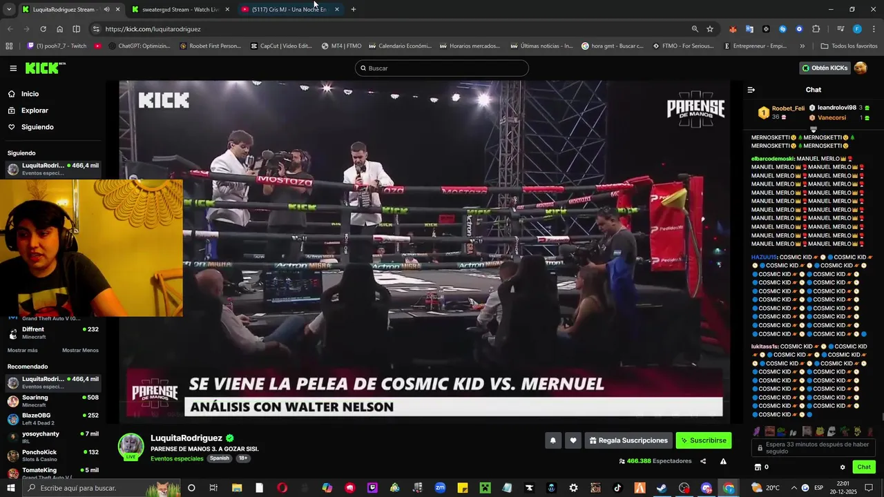Viewport: 884px width, 497px height.
Task: Open BlazeOBG recommended channel
Action: tap(53, 419)
